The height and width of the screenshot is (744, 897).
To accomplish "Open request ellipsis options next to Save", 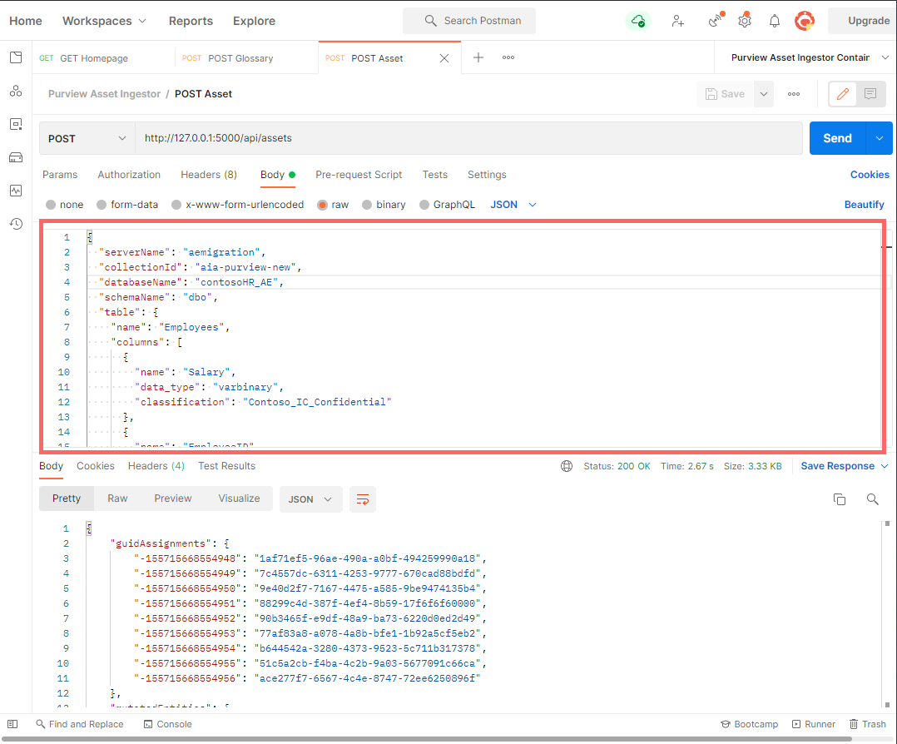I will point(794,94).
